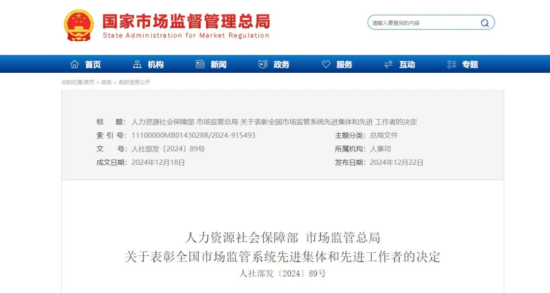Click the heart icon beside 服务
This screenshot has height=293, width=550.
point(326,64)
